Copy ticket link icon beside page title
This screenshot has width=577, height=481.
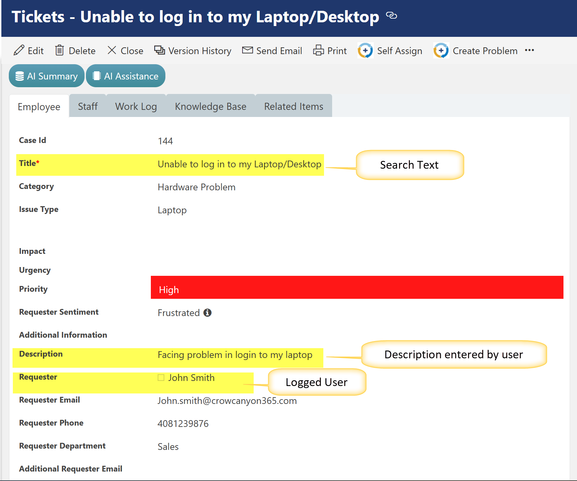point(391,16)
